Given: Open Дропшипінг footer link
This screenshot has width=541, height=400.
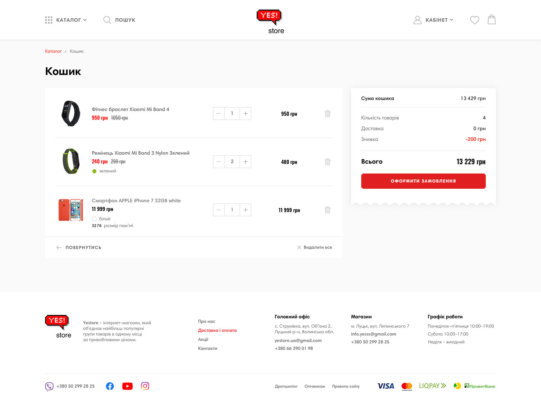Looking at the screenshot, I should tap(286, 386).
